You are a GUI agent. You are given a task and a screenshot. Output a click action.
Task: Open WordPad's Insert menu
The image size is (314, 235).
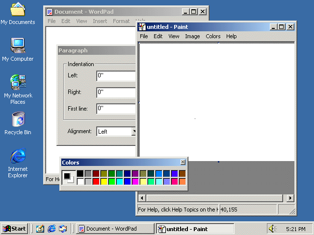point(100,21)
